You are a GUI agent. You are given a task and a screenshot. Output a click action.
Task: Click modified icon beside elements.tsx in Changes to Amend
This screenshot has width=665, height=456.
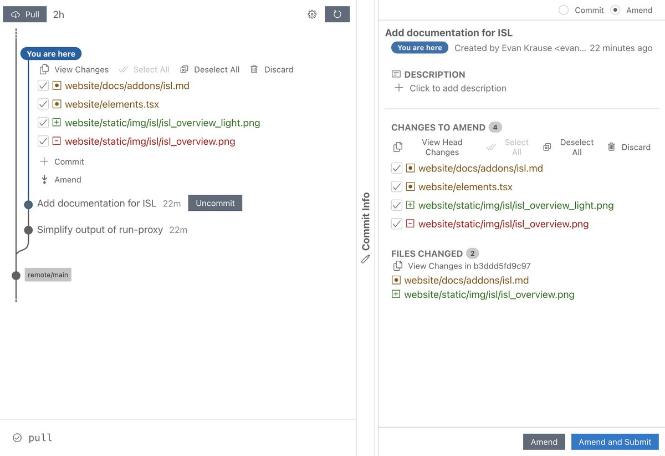pyautogui.click(x=410, y=187)
